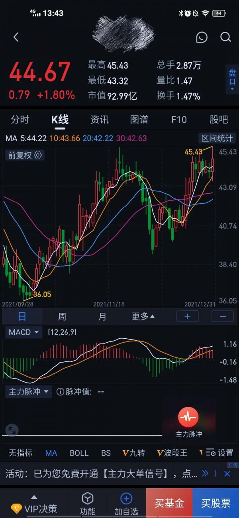Viewport: 239px width, 518px height.
Task: Select the K线 tab
Action: 60,119
